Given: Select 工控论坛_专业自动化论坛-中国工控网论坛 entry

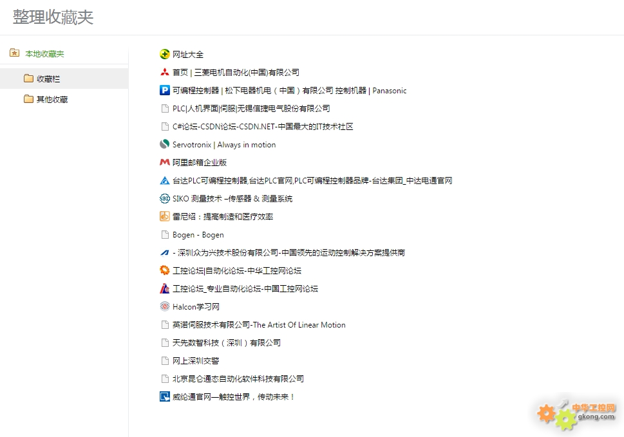Looking at the screenshot, I should [x=245, y=289].
